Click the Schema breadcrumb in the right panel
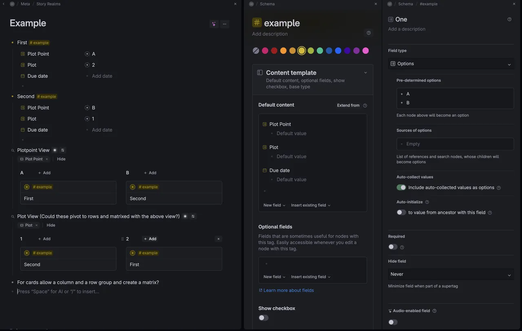 (x=405, y=4)
